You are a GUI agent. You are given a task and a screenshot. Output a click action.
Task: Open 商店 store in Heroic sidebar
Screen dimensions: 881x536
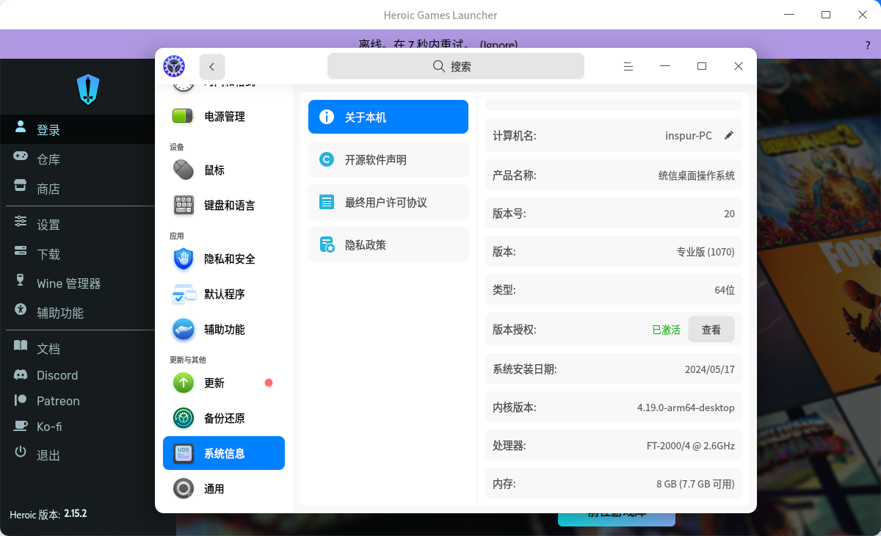point(48,189)
